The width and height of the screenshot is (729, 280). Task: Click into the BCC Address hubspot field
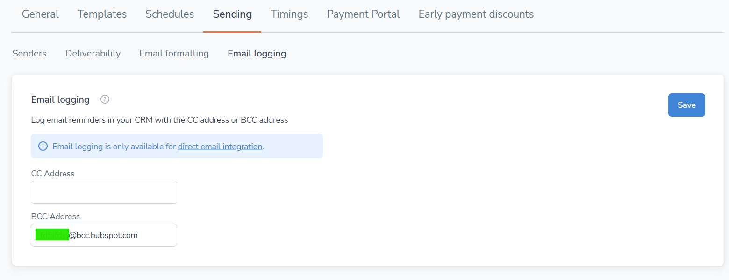pyautogui.click(x=104, y=235)
